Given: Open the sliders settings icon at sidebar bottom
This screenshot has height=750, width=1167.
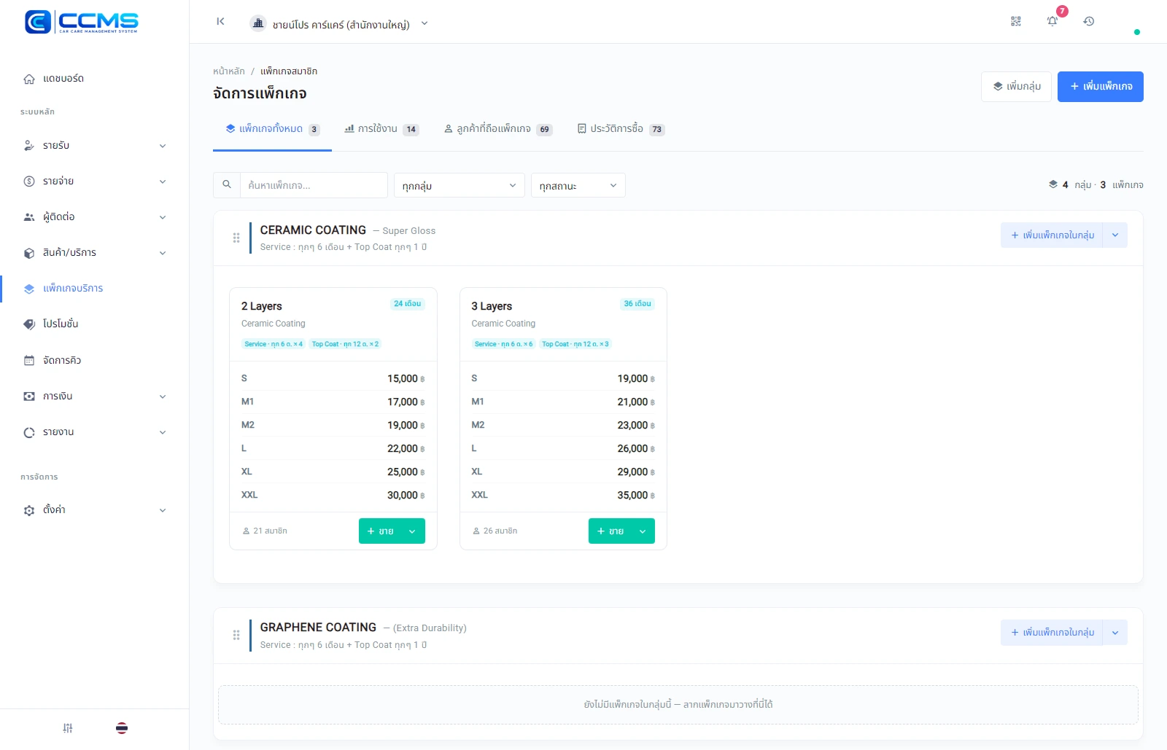Looking at the screenshot, I should pos(68,728).
